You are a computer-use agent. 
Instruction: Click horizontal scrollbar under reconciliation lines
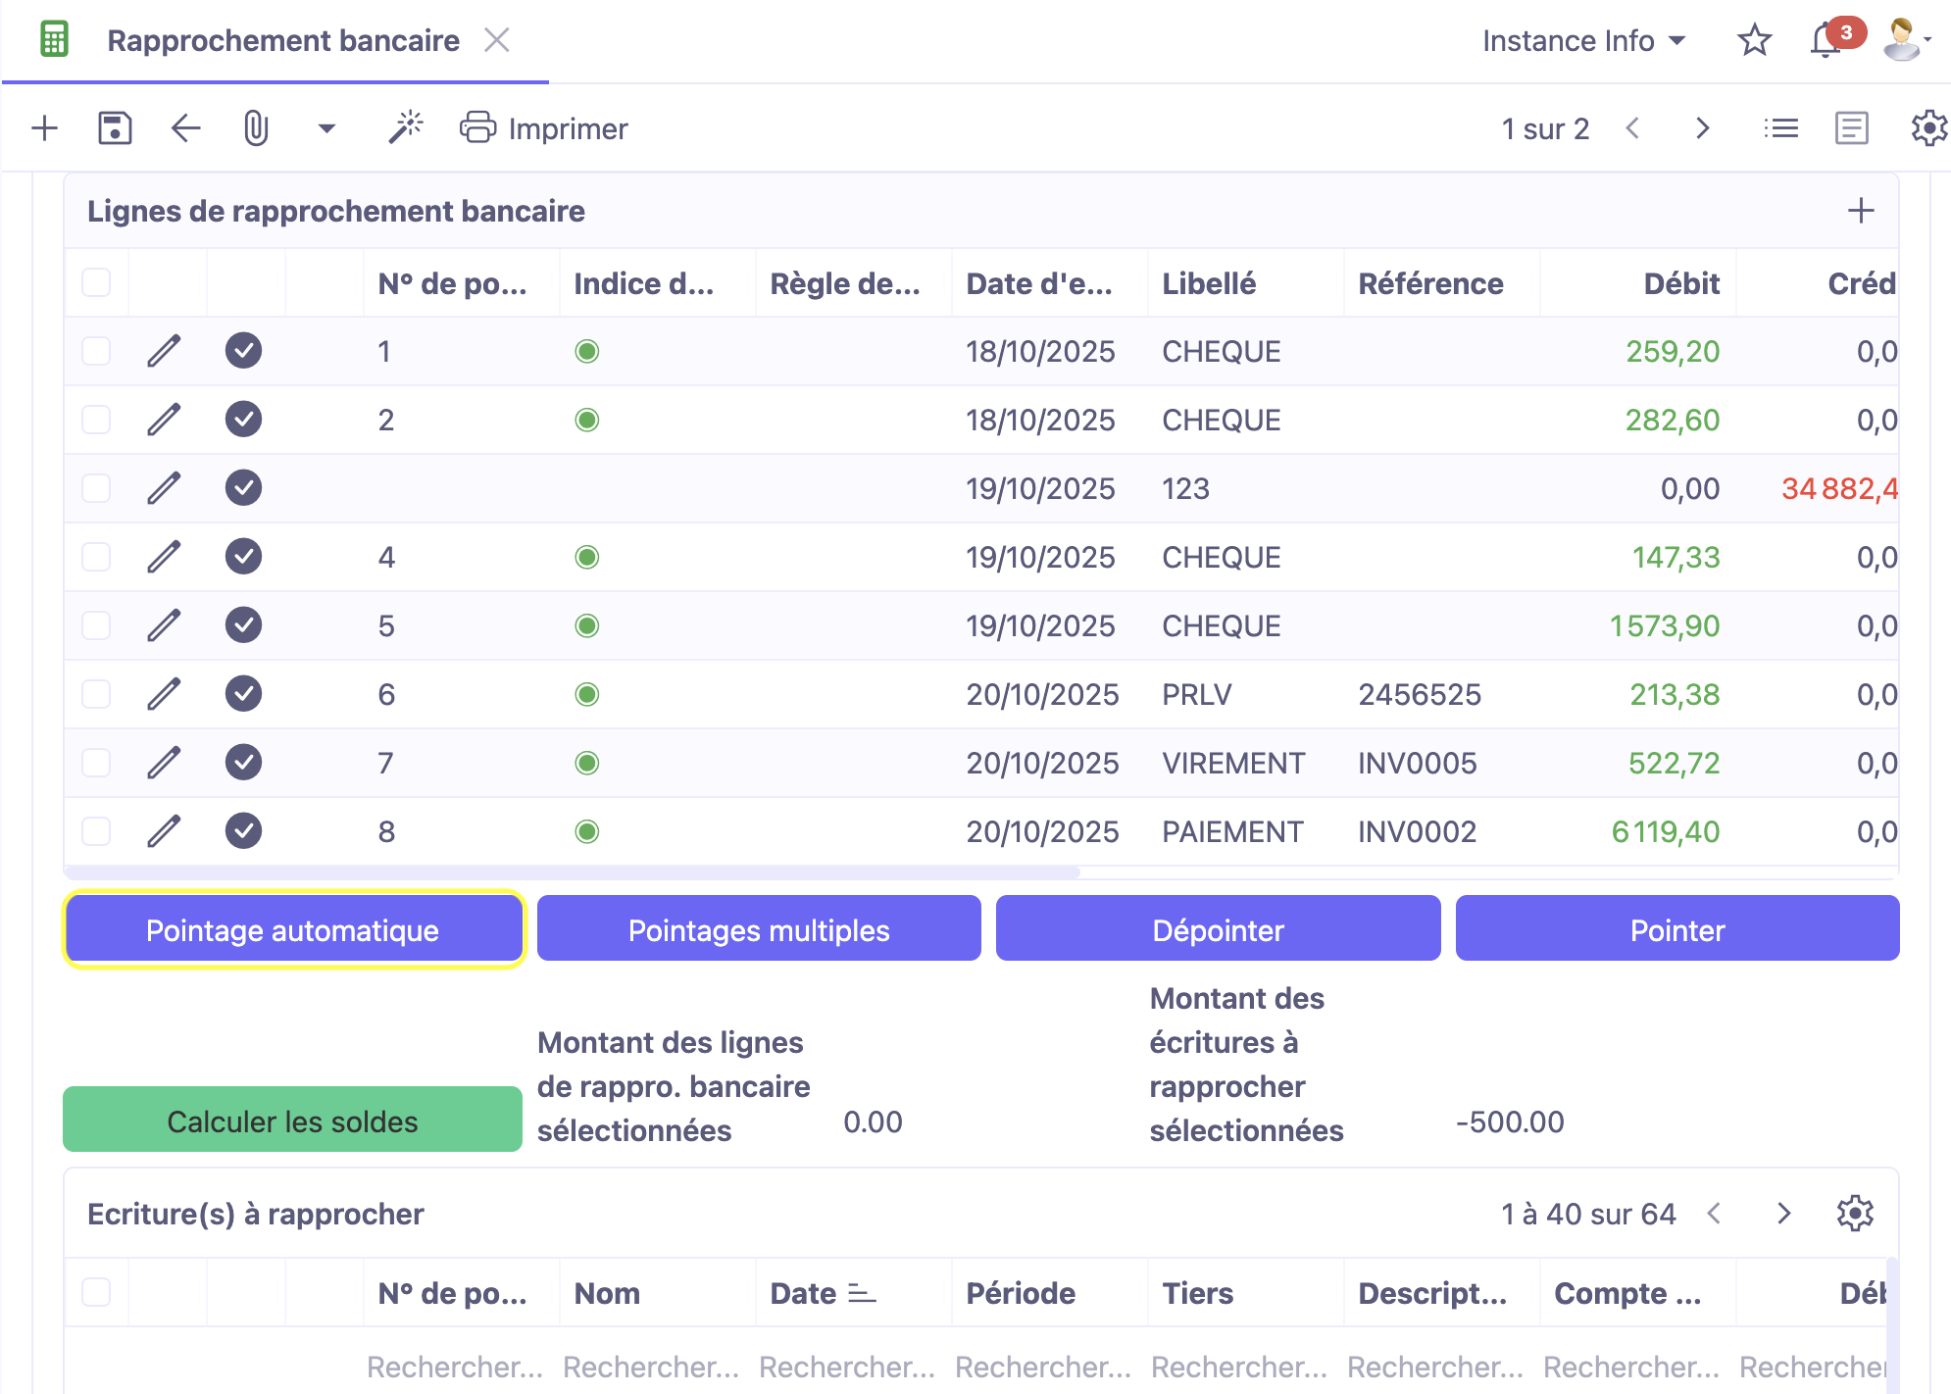(x=573, y=871)
